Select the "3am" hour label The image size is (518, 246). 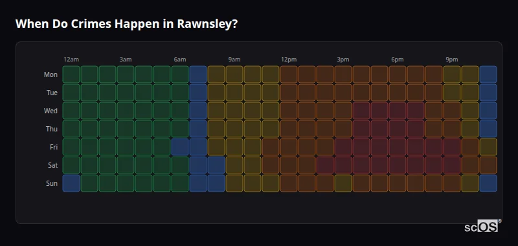click(x=126, y=60)
